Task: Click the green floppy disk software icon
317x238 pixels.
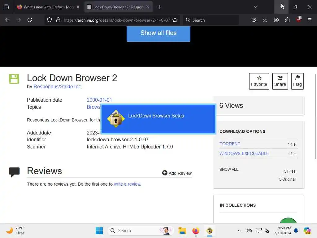Action: click(x=14, y=79)
